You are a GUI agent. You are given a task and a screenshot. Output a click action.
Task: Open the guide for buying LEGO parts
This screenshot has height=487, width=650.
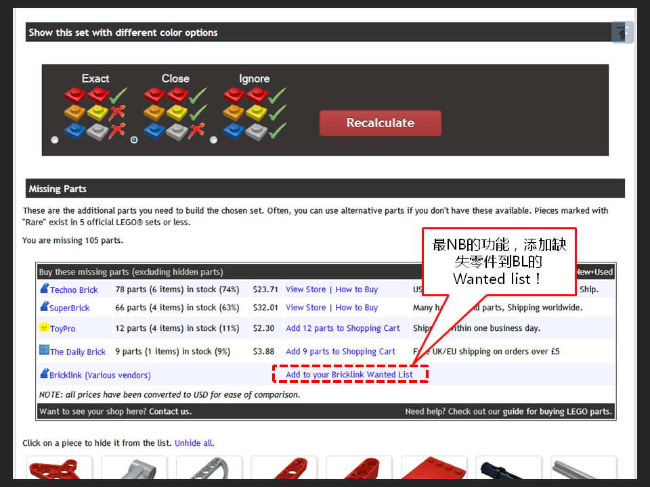pyautogui.click(x=557, y=412)
